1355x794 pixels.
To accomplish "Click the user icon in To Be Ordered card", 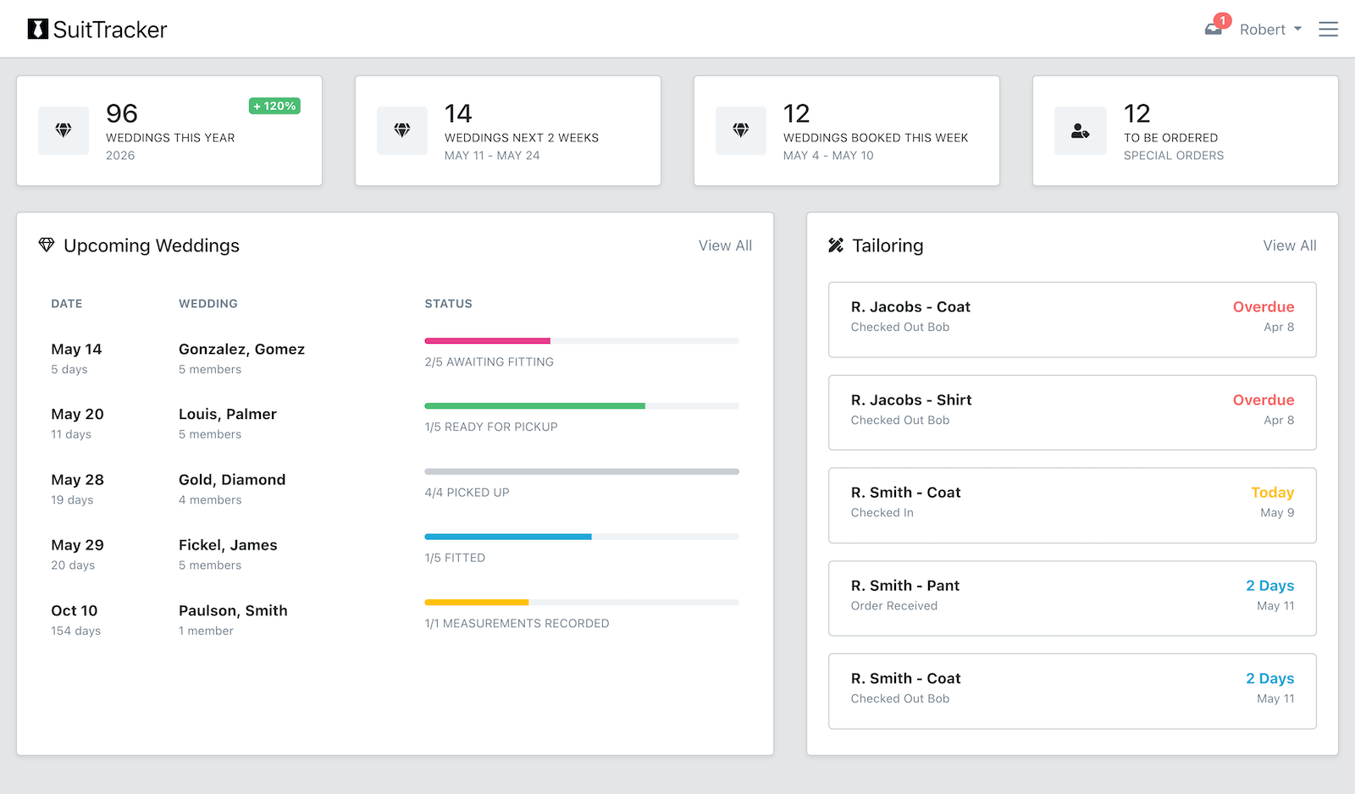I will (1080, 130).
